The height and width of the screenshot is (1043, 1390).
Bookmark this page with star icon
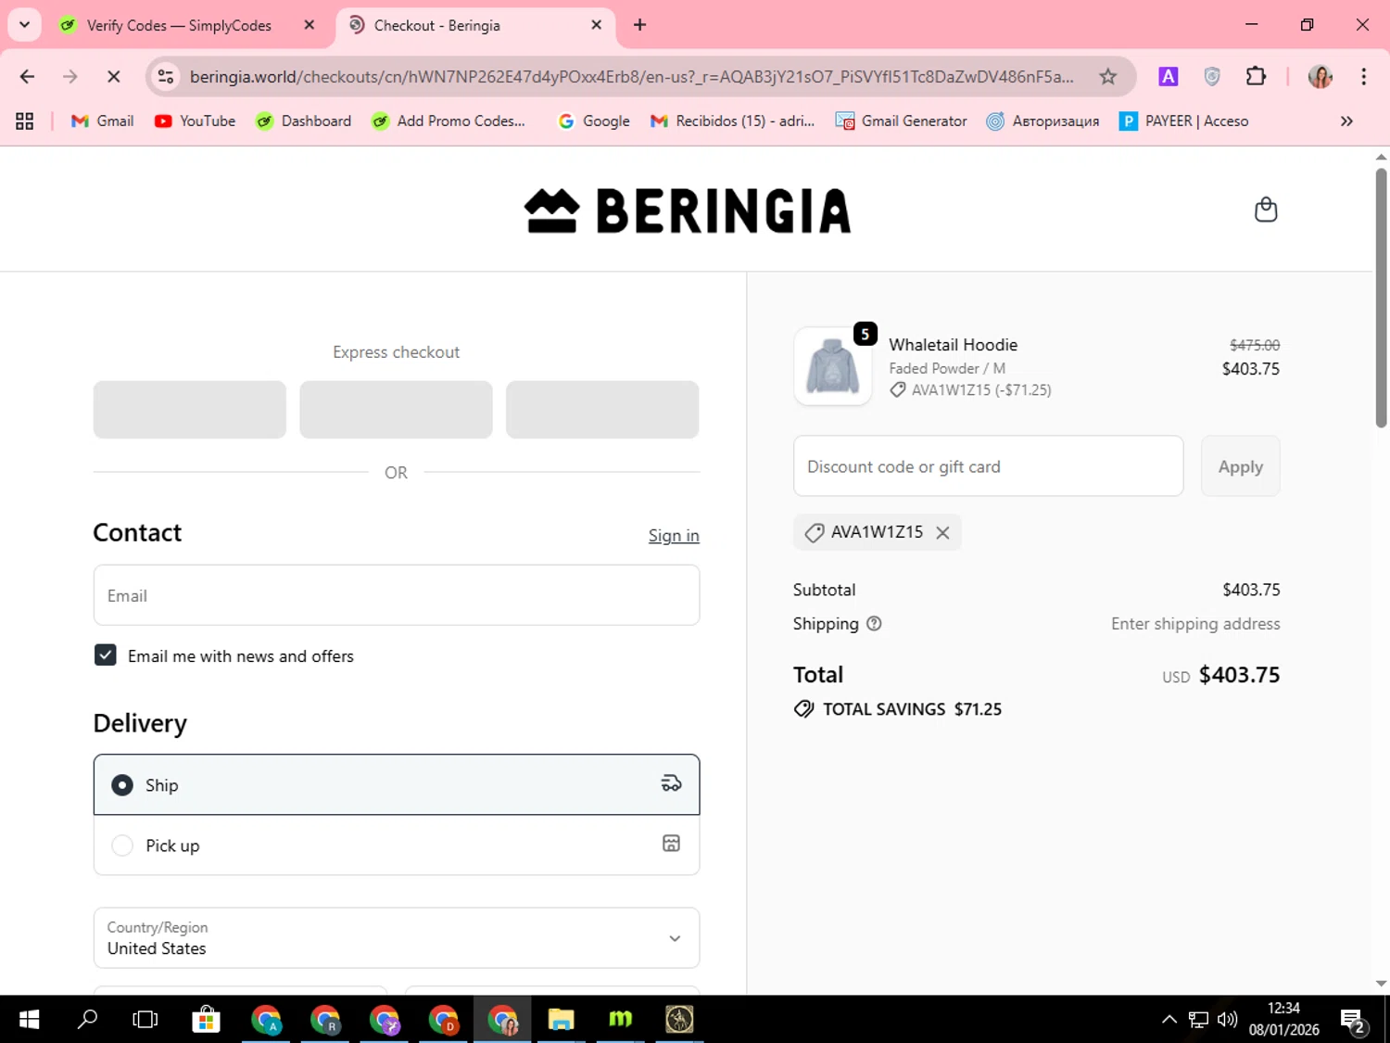tap(1107, 76)
